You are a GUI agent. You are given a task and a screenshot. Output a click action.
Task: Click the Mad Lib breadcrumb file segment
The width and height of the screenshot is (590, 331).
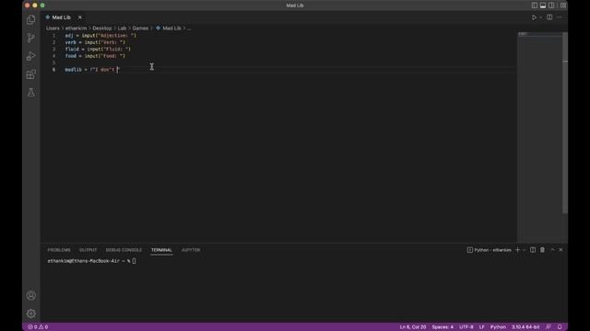click(x=169, y=29)
